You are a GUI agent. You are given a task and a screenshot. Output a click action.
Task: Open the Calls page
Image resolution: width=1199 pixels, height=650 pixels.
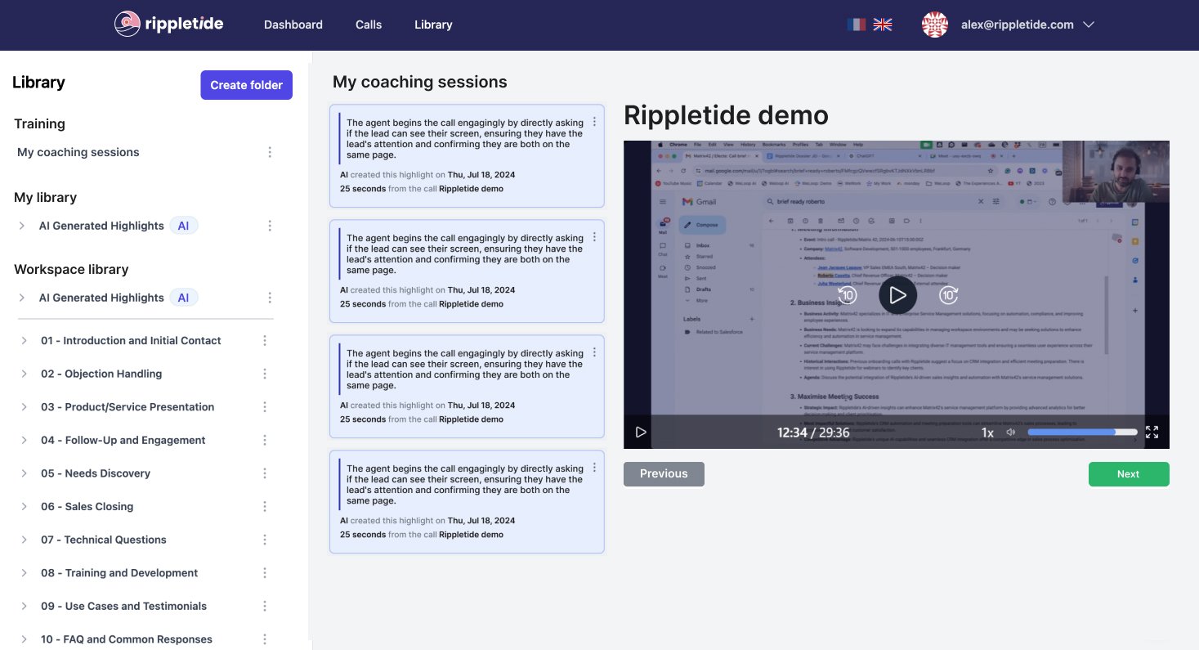pyautogui.click(x=369, y=25)
